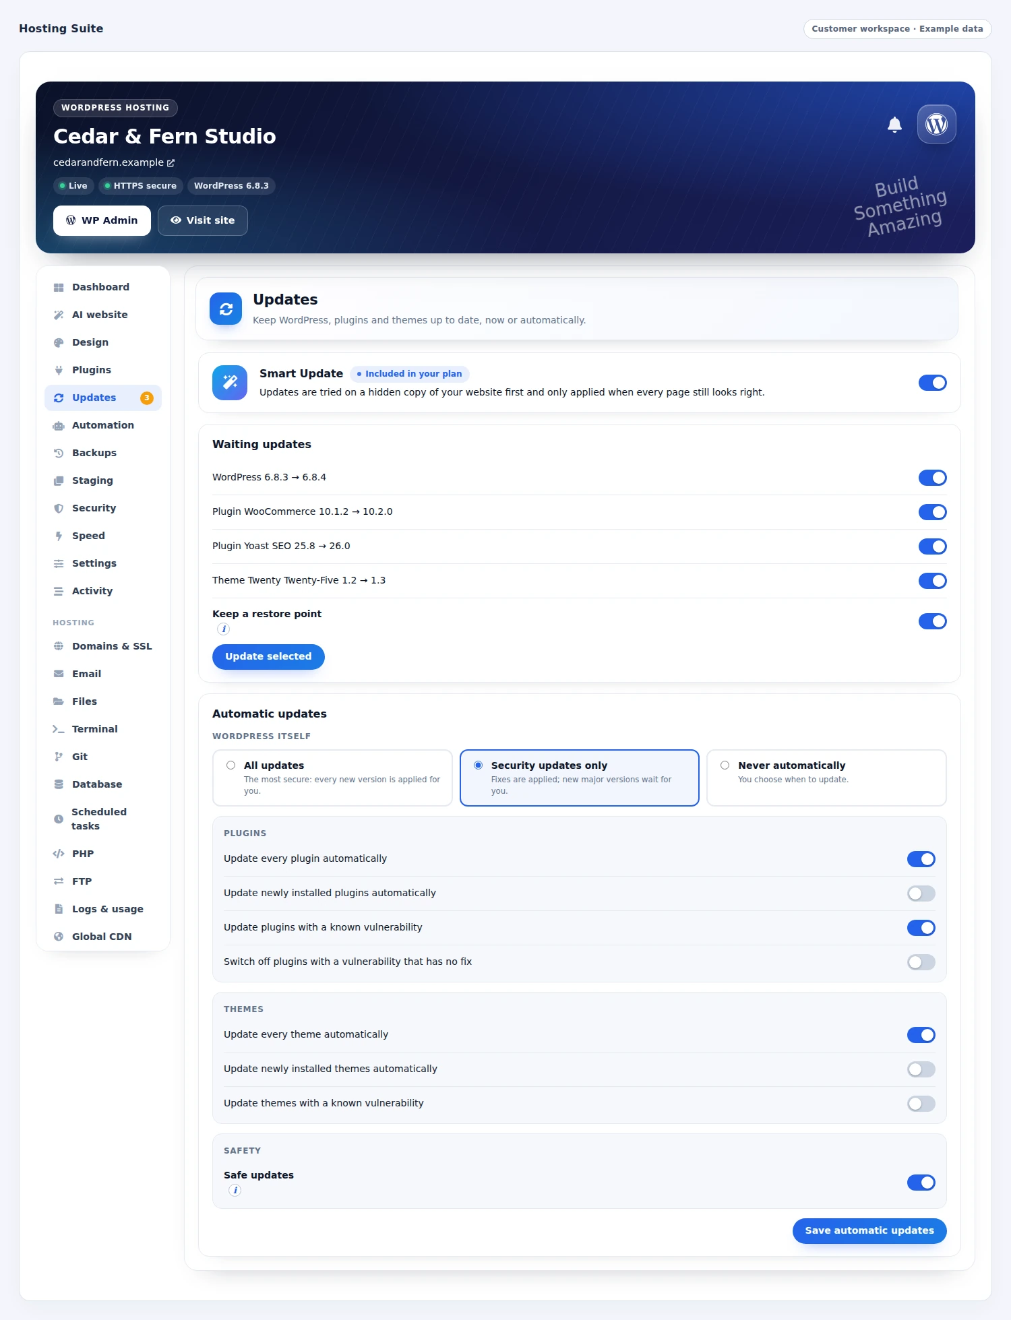Click the Automation robot icon

click(59, 425)
